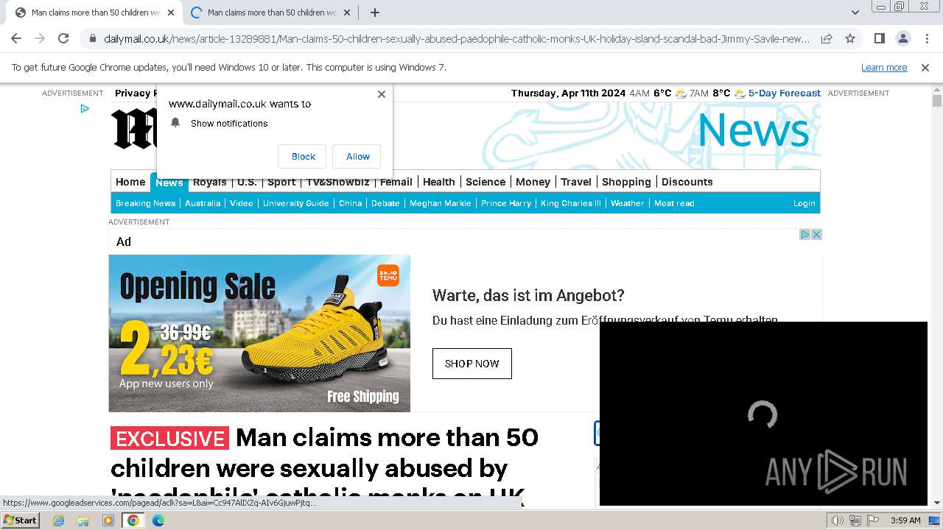Click the taskbar clock 3:59 AM
Image resolution: width=943 pixels, height=530 pixels.
click(905, 520)
